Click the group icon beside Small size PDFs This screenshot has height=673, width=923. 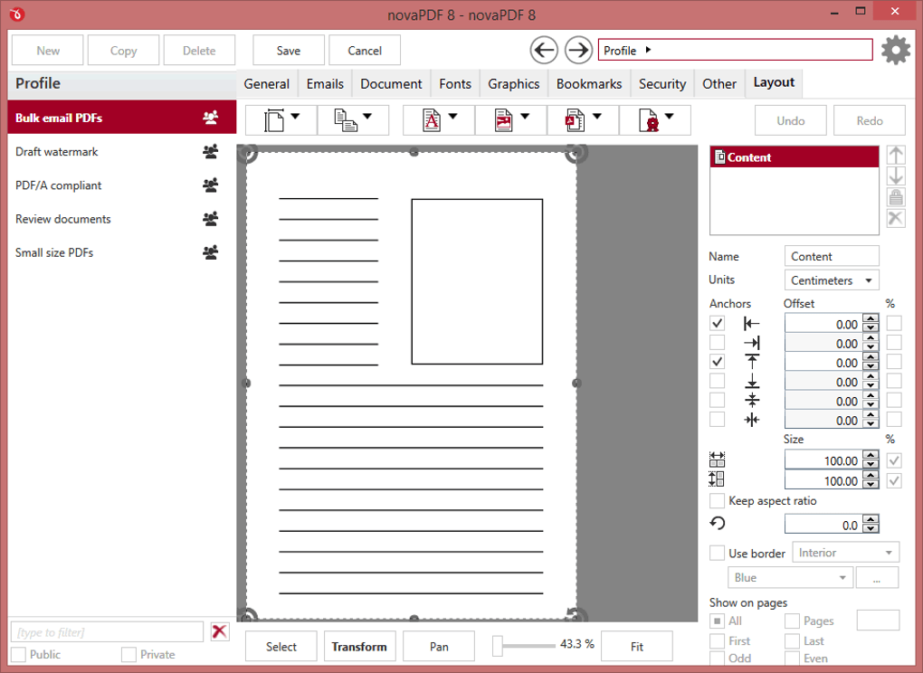[x=210, y=252]
